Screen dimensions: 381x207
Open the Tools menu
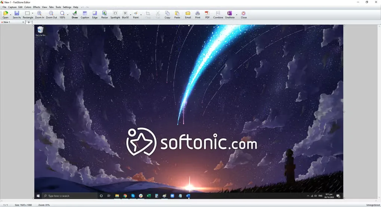coord(58,7)
